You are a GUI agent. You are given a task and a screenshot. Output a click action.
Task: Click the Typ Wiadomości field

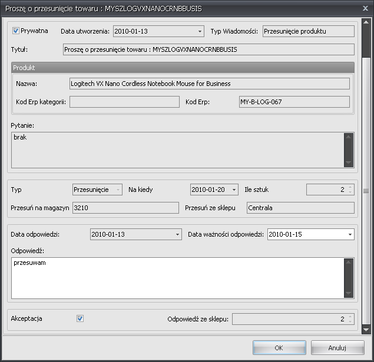click(x=309, y=31)
